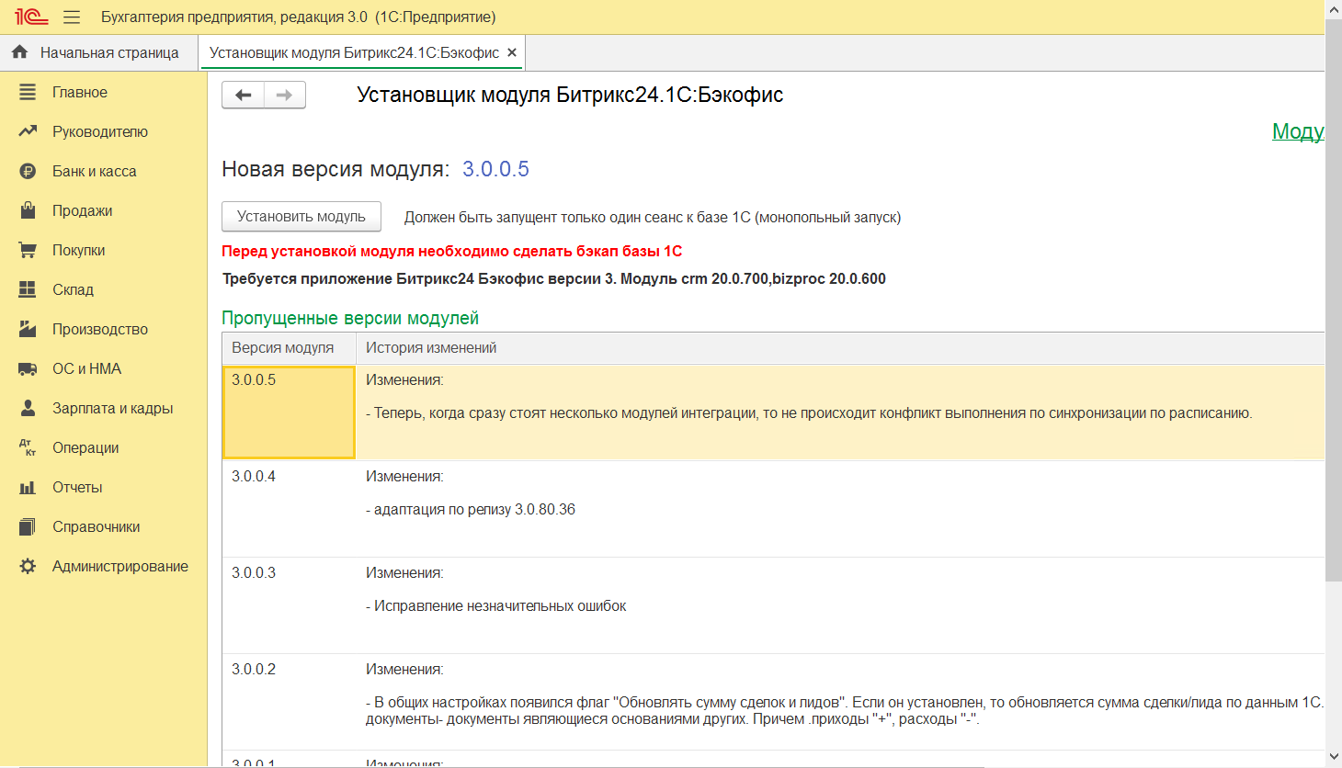Show the Отчеты section

click(x=77, y=487)
